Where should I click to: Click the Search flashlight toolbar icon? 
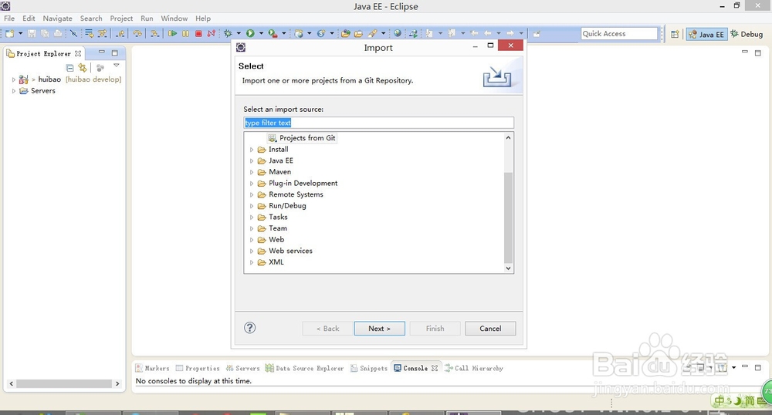373,33
